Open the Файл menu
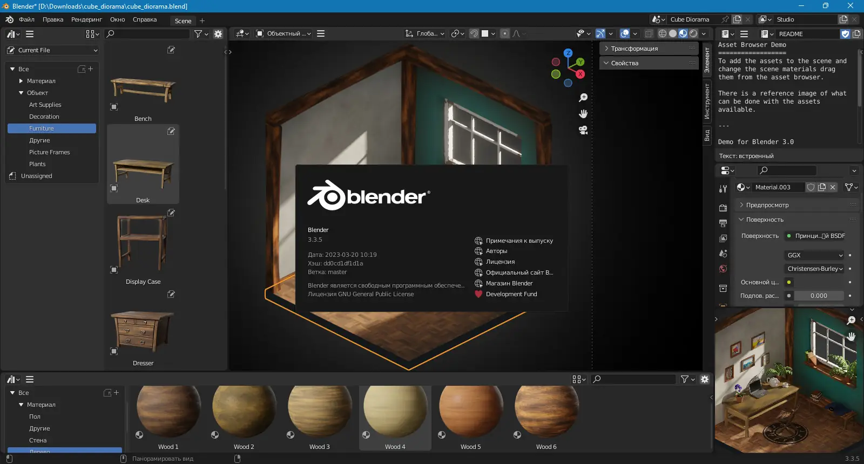Image resolution: width=864 pixels, height=464 pixels. click(26, 19)
